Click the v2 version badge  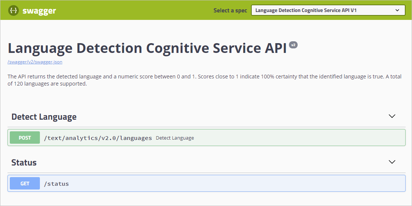click(293, 45)
